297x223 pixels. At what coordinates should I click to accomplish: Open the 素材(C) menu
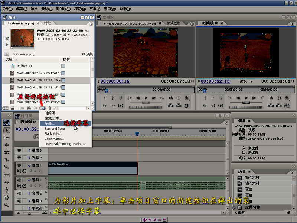(47, 9)
